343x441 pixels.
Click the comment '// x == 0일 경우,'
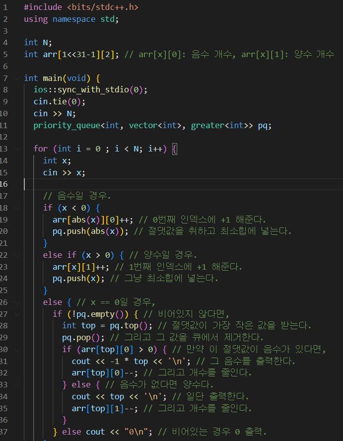(116, 302)
